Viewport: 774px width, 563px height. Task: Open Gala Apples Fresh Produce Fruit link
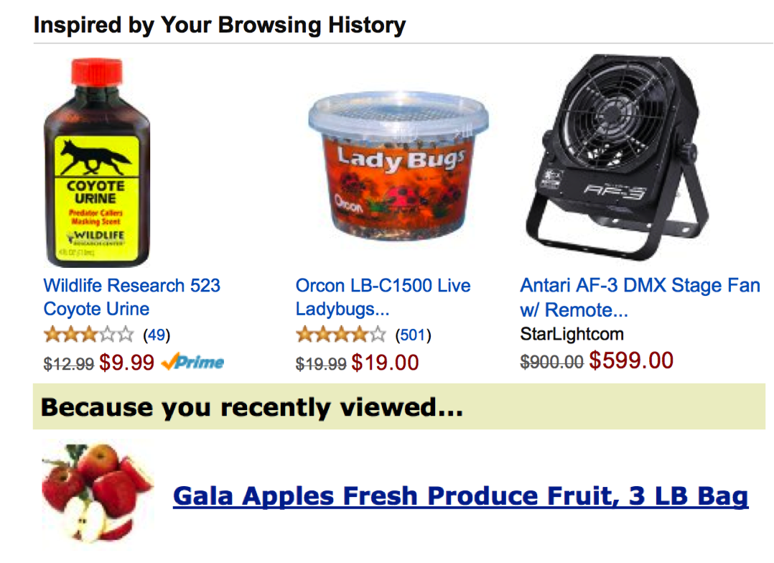pyautogui.click(x=460, y=496)
